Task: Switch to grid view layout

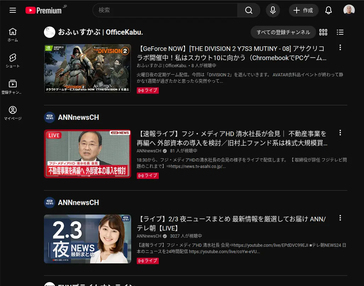Action: click(323, 32)
